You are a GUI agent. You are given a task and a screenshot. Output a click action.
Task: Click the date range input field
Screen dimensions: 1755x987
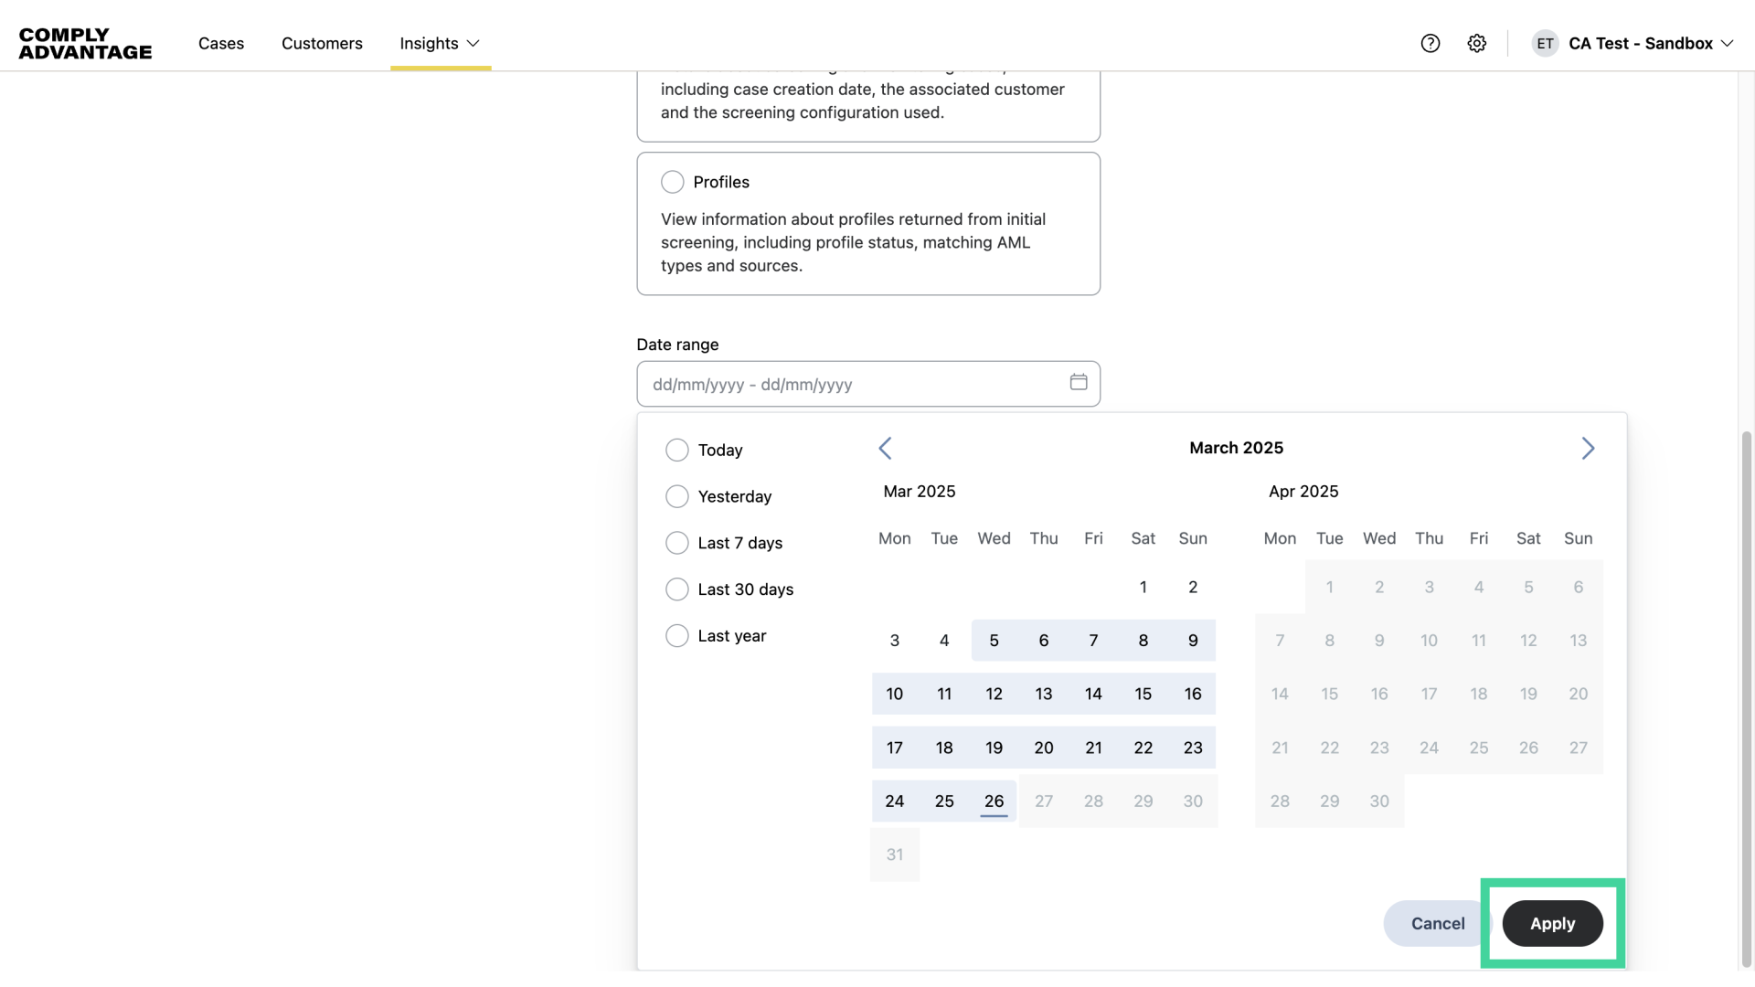click(x=850, y=384)
